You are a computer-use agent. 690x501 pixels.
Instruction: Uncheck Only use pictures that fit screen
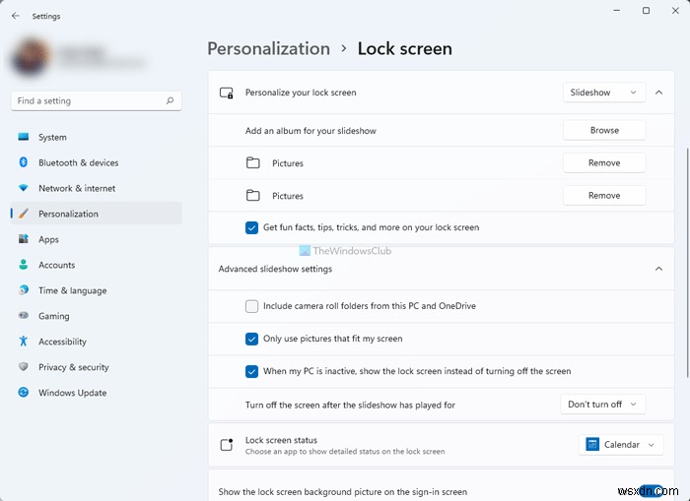[x=251, y=339]
